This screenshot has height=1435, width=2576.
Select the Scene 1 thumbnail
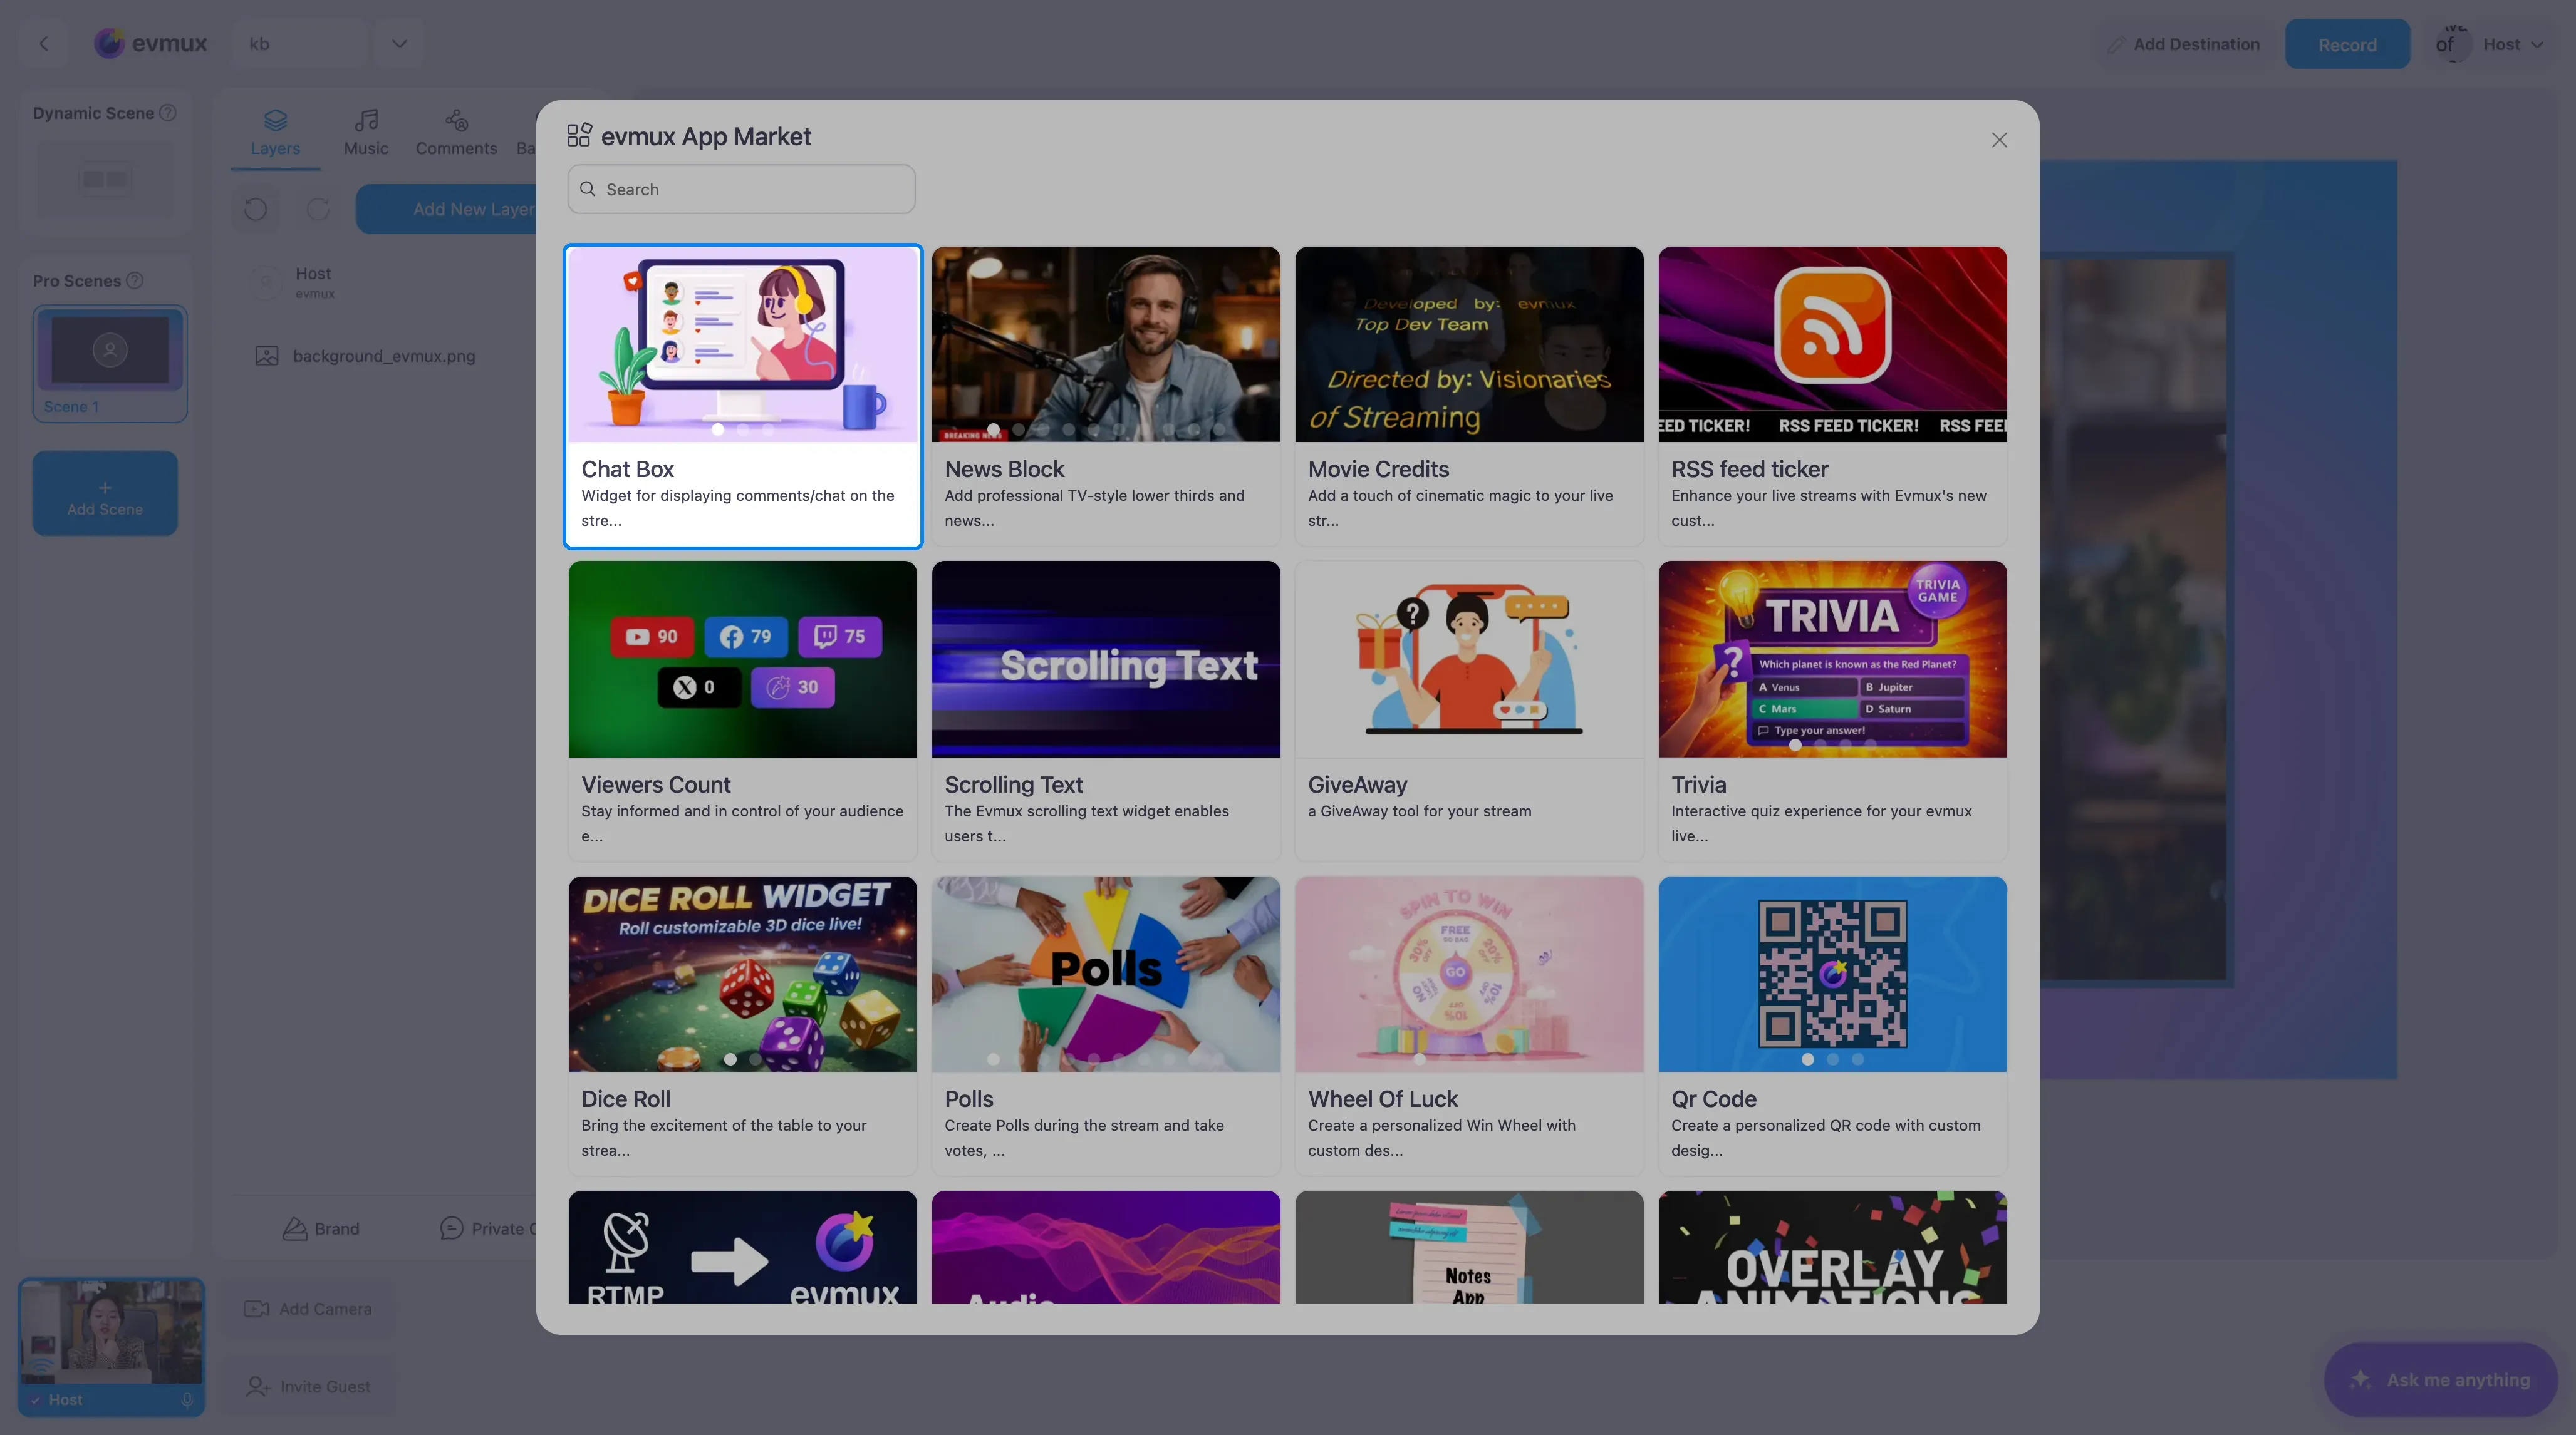tap(110, 364)
